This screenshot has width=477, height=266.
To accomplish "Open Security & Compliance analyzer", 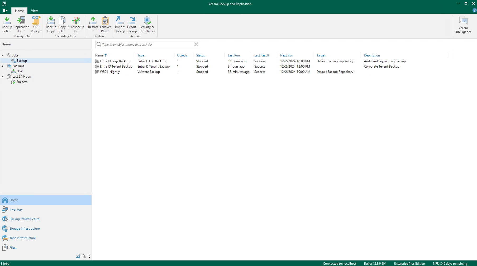I will coord(147,24).
